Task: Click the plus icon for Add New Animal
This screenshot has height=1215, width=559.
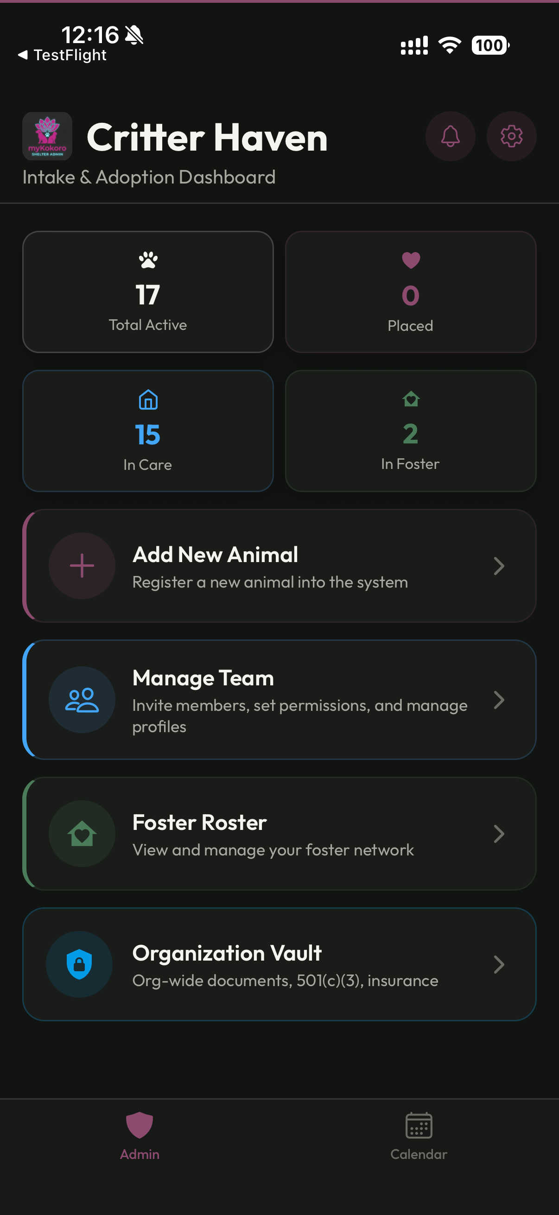Action: pyautogui.click(x=82, y=565)
